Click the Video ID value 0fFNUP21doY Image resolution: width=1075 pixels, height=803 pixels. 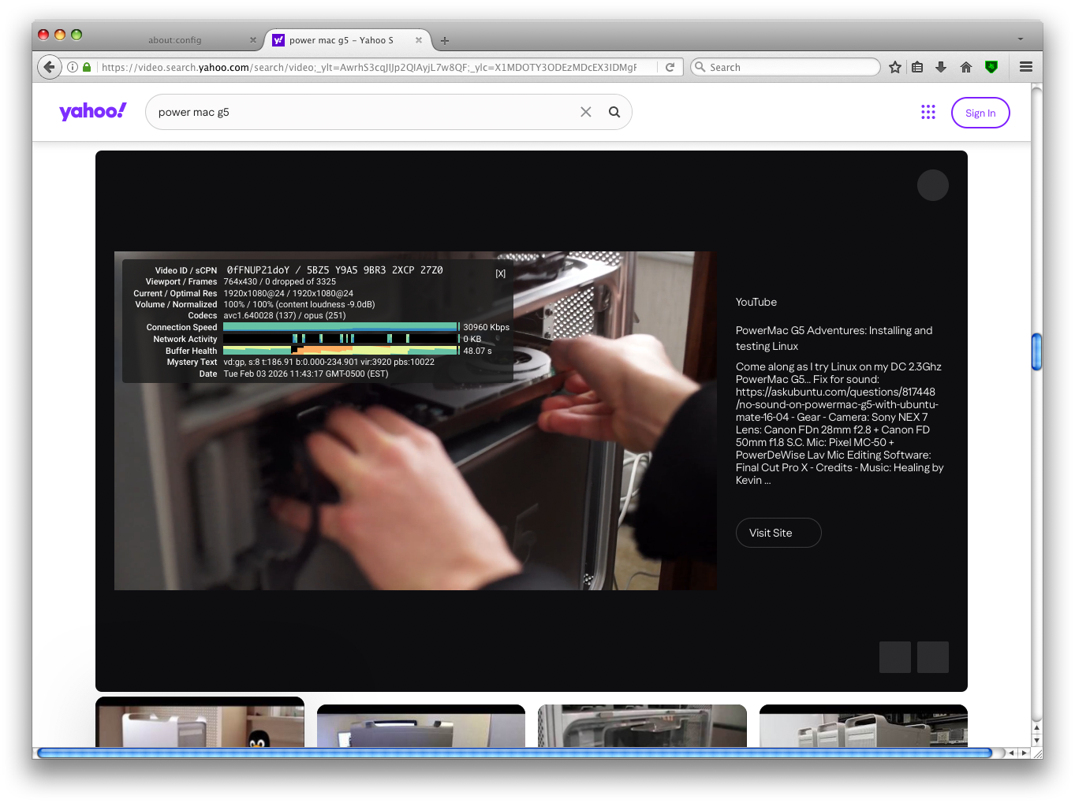258,270
